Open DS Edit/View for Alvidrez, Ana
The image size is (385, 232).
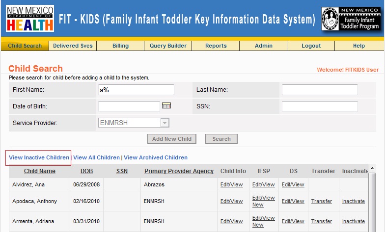click(293, 184)
